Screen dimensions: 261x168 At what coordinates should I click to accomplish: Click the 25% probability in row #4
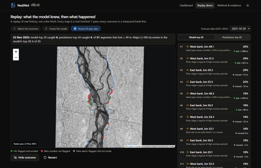click(245, 82)
